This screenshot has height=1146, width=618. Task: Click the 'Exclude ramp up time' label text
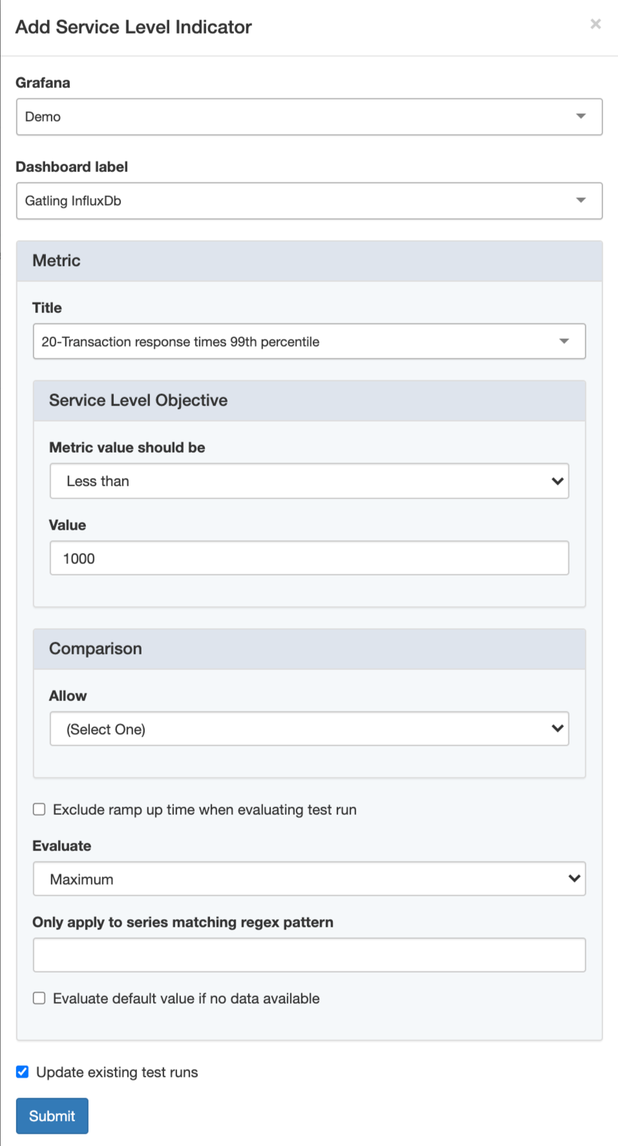pyautogui.click(x=204, y=810)
